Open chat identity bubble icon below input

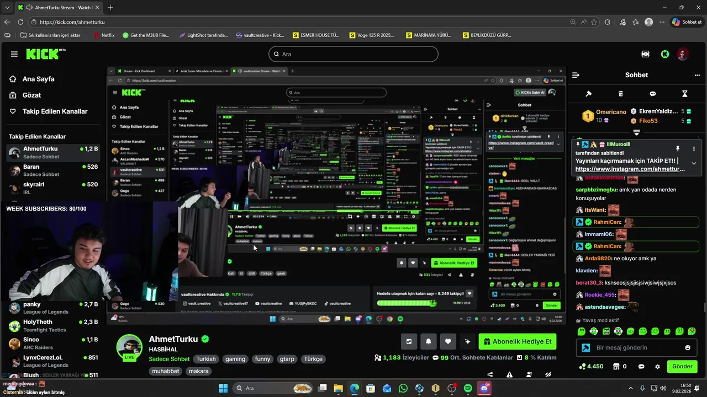[641, 367]
